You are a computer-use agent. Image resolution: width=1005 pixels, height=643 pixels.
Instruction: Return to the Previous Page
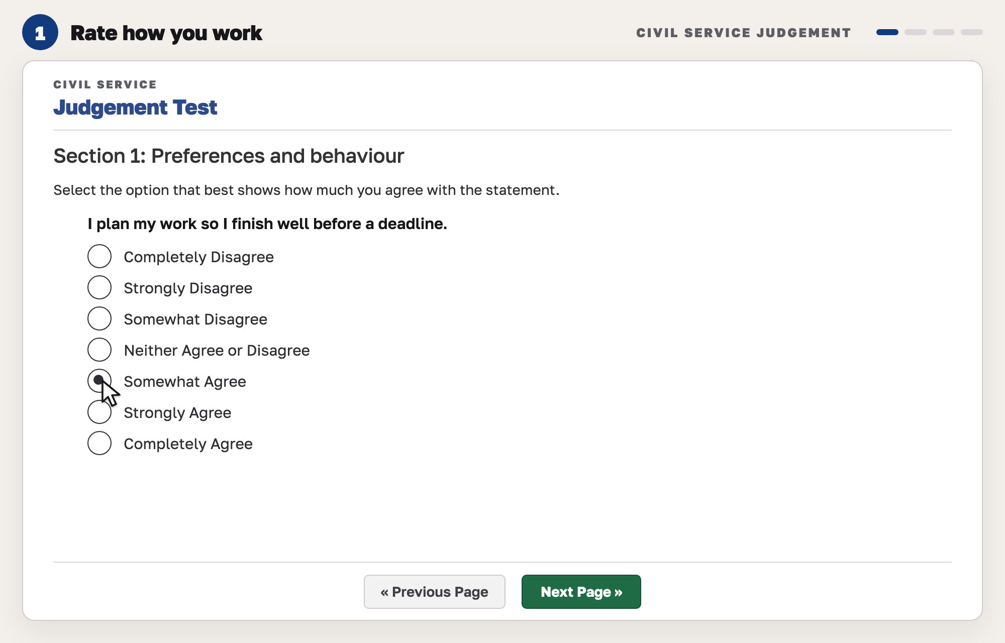coord(435,592)
